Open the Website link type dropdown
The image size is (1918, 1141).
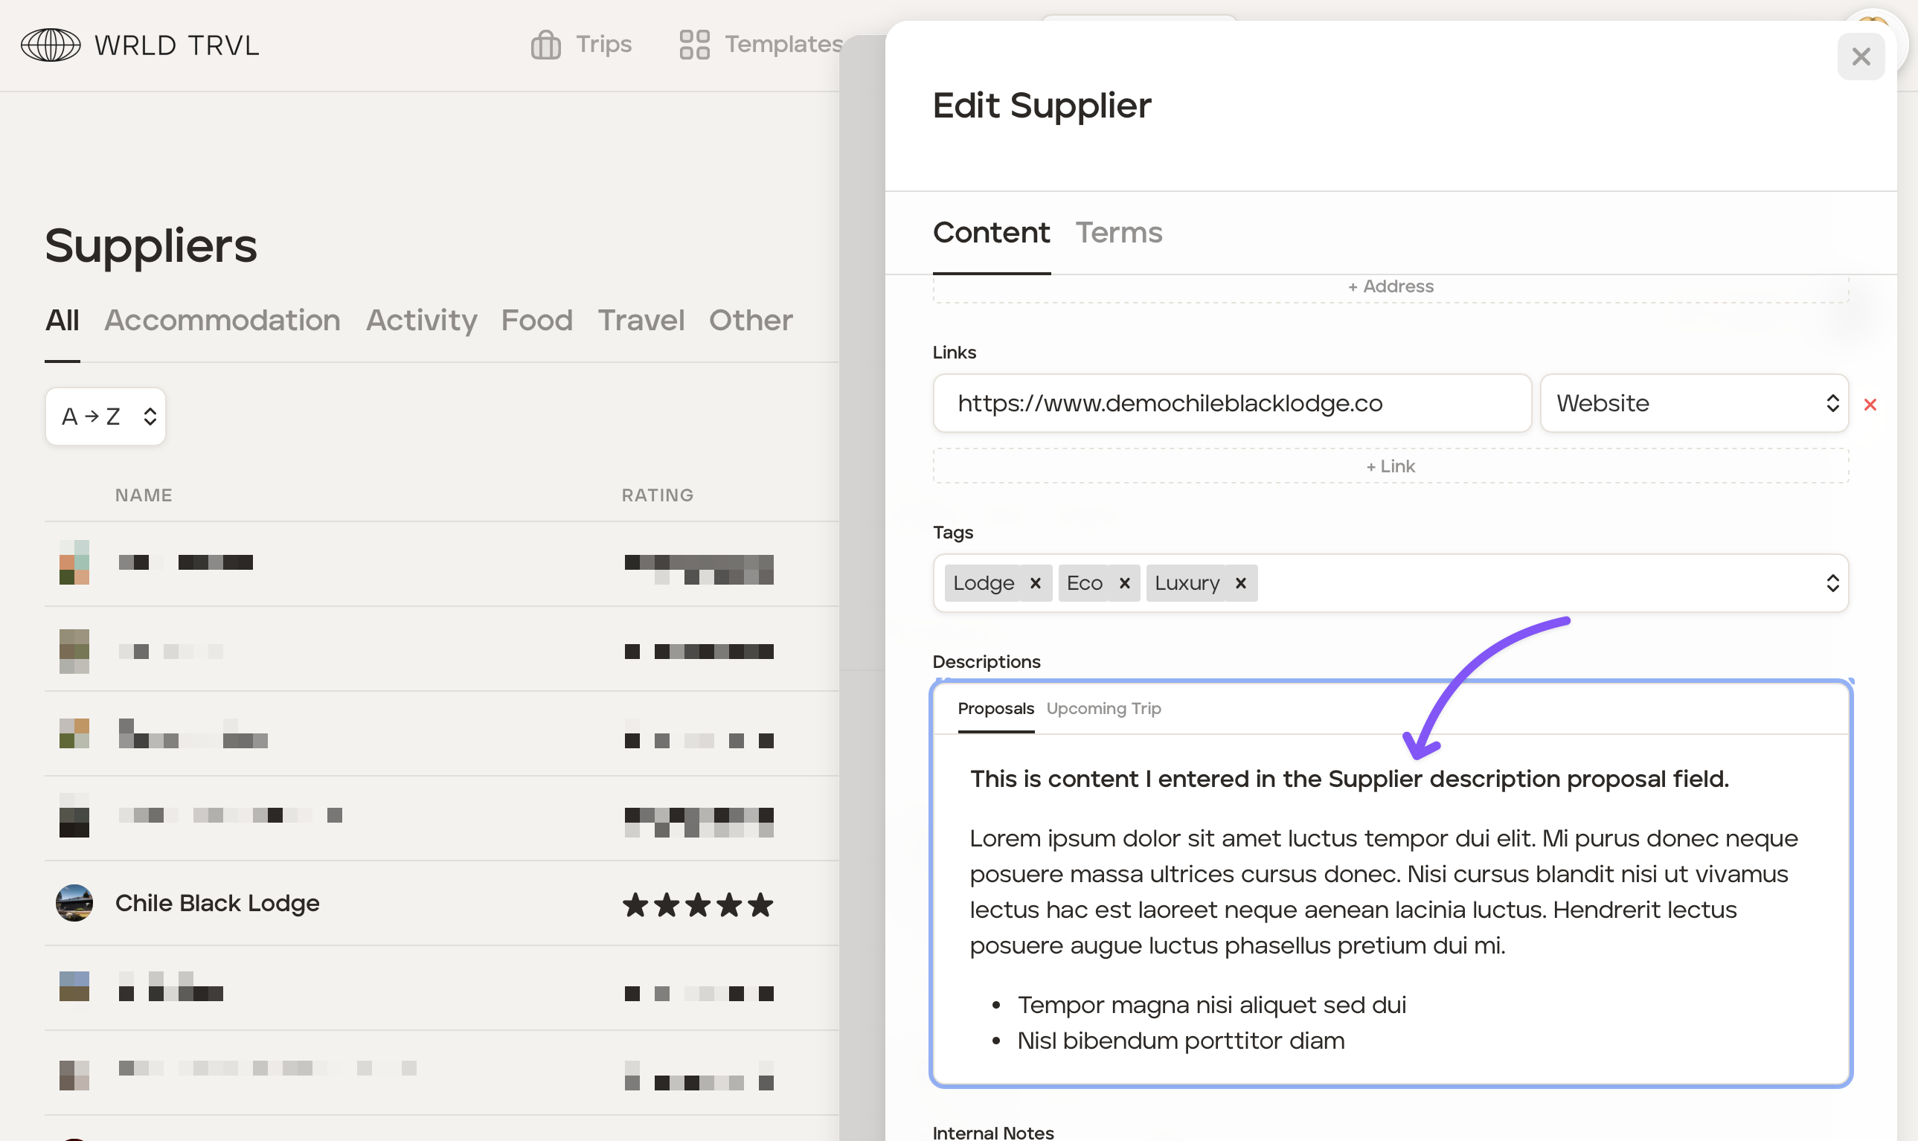pos(1693,403)
